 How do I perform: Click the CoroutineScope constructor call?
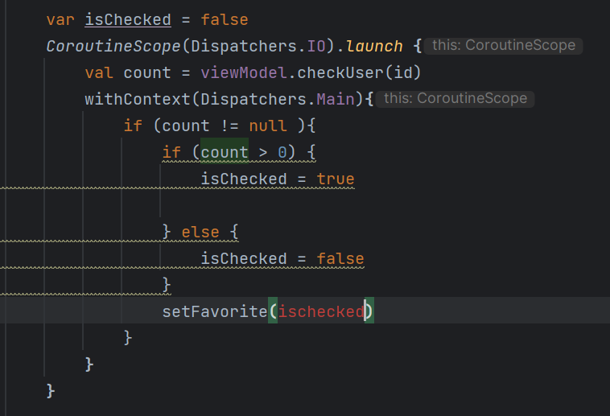click(x=113, y=46)
